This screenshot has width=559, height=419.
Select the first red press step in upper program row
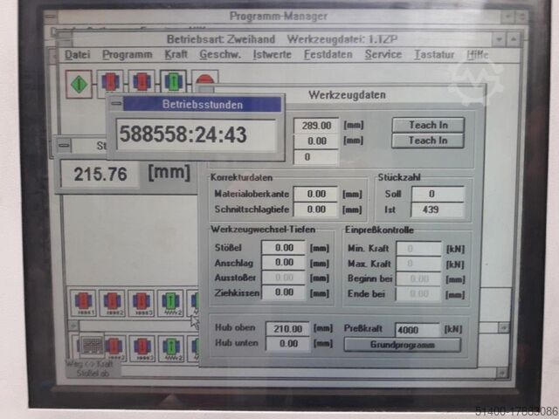pyautogui.click(x=84, y=303)
